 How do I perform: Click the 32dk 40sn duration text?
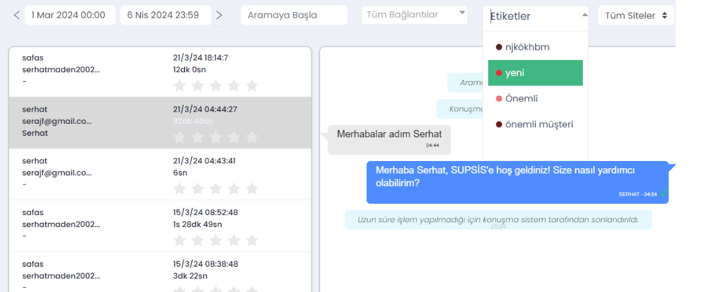pos(193,121)
